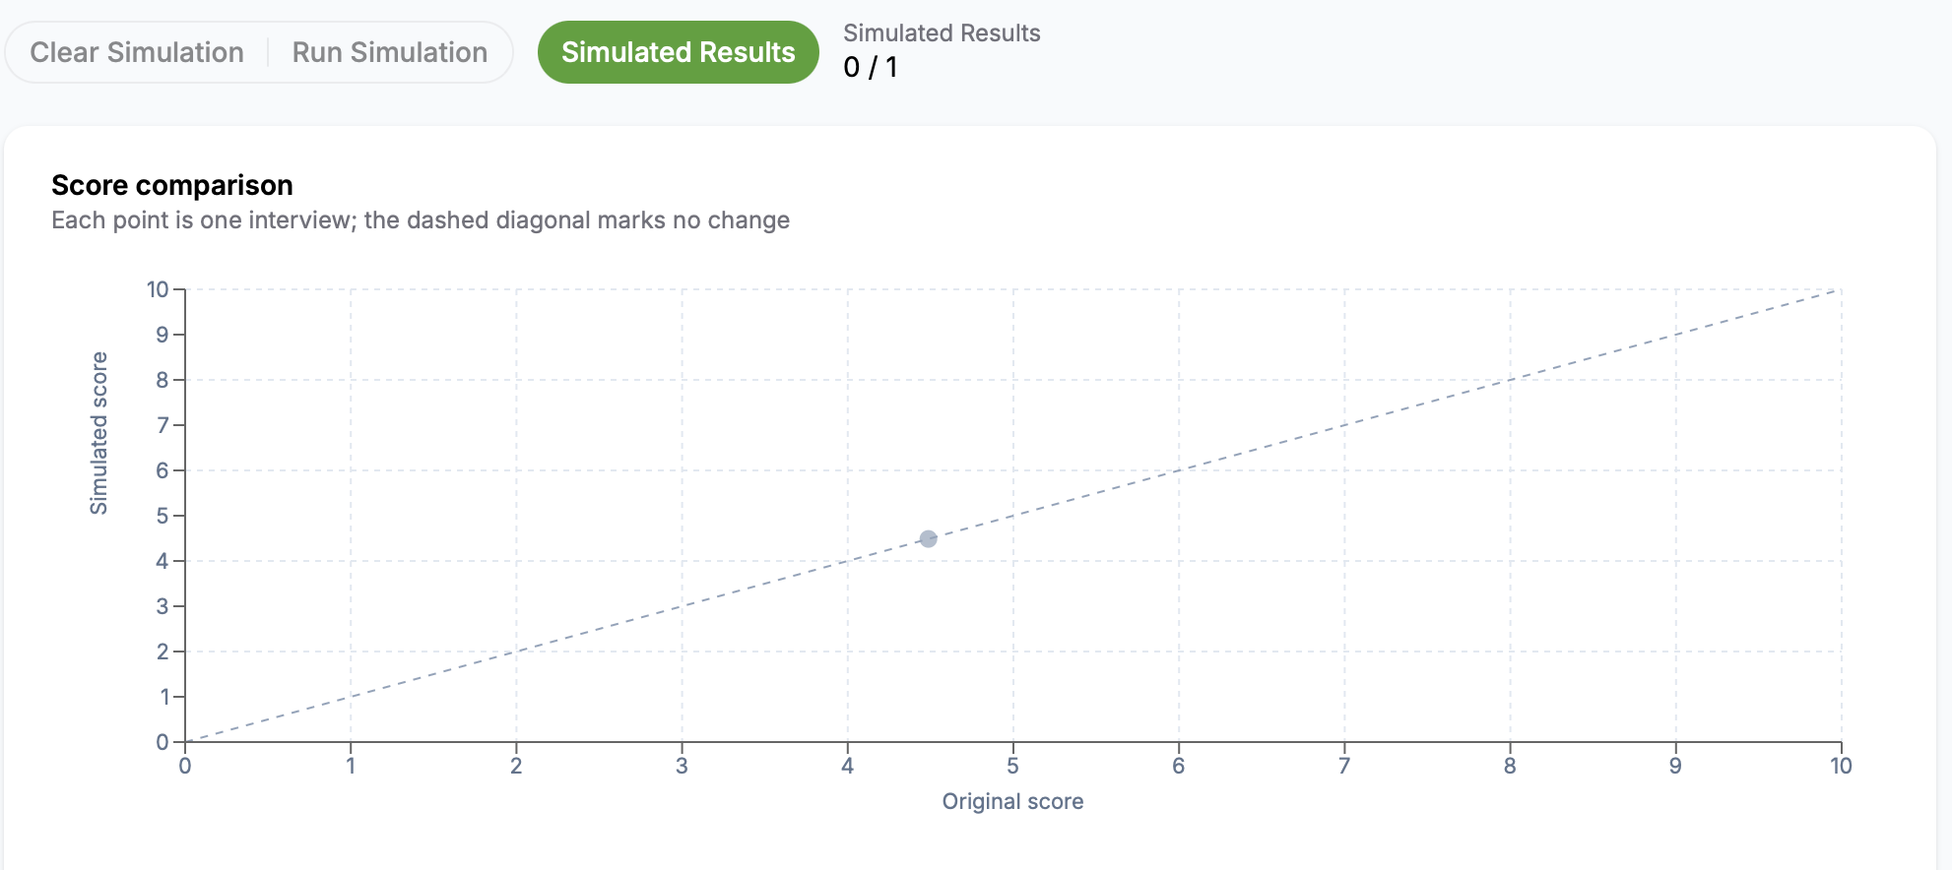Click the y-axis tick labeled 5
Image resolution: width=1952 pixels, height=870 pixels.
163,516
